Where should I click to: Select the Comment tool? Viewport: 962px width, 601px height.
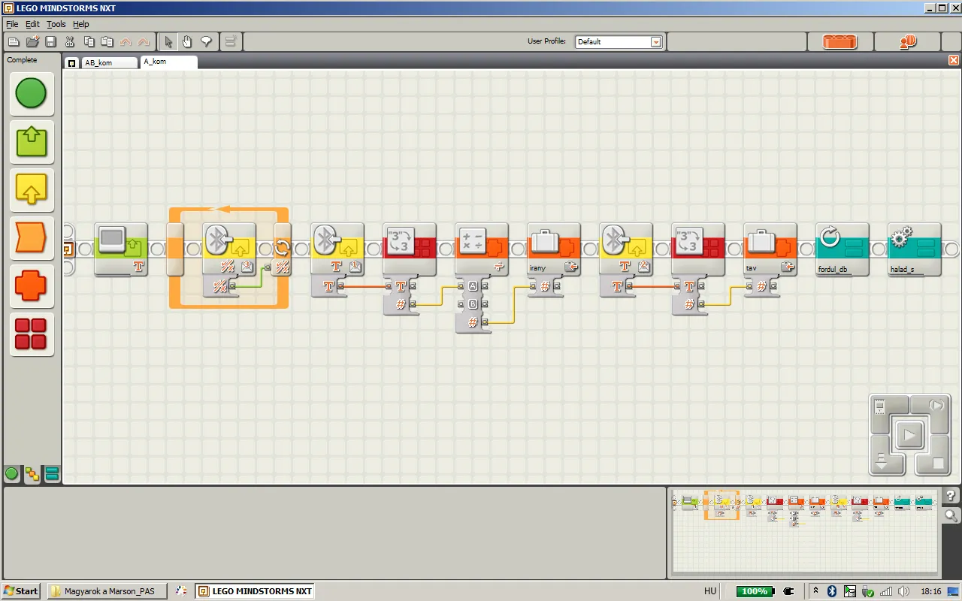pyautogui.click(x=205, y=42)
